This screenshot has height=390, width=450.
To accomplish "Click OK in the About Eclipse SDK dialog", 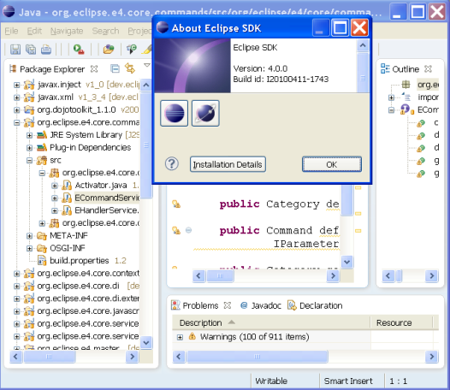I will pyautogui.click(x=331, y=164).
